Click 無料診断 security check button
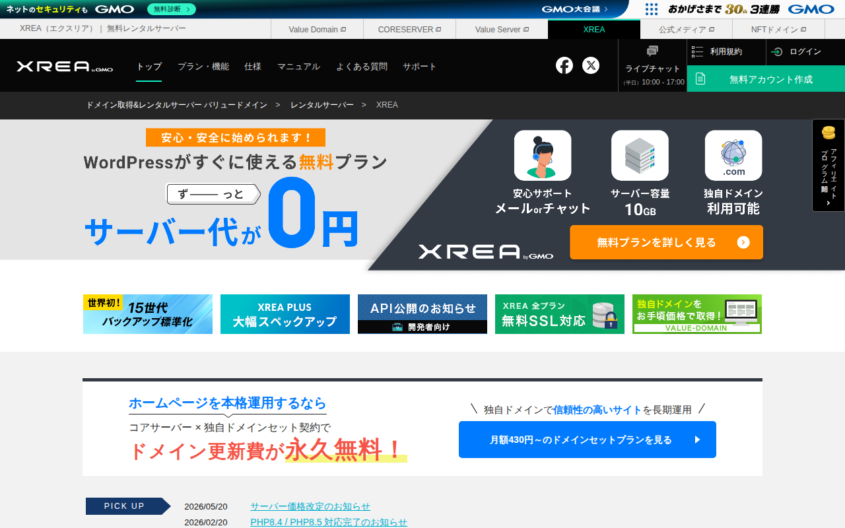845x528 pixels. [171, 9]
